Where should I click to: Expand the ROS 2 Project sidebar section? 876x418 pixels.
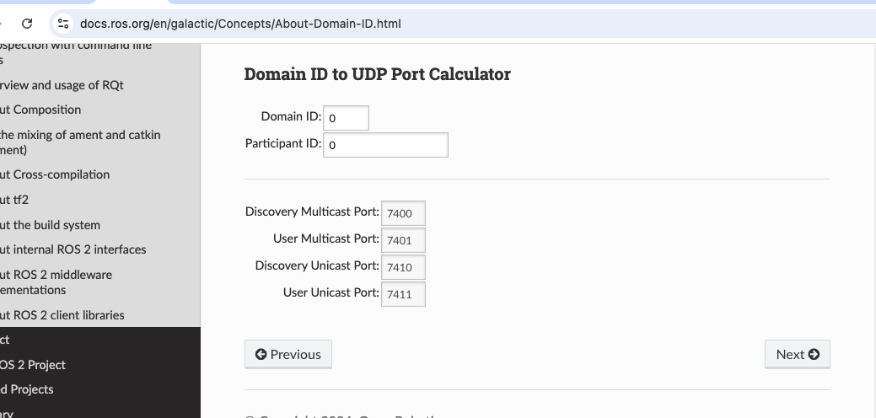34,365
